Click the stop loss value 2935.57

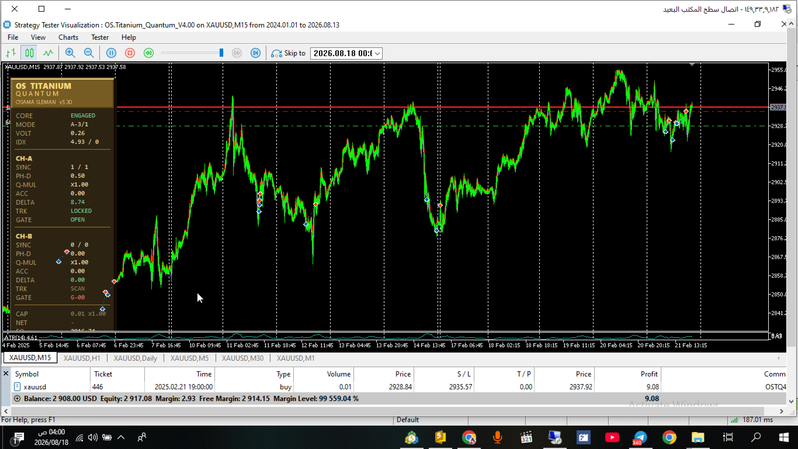[460, 387]
